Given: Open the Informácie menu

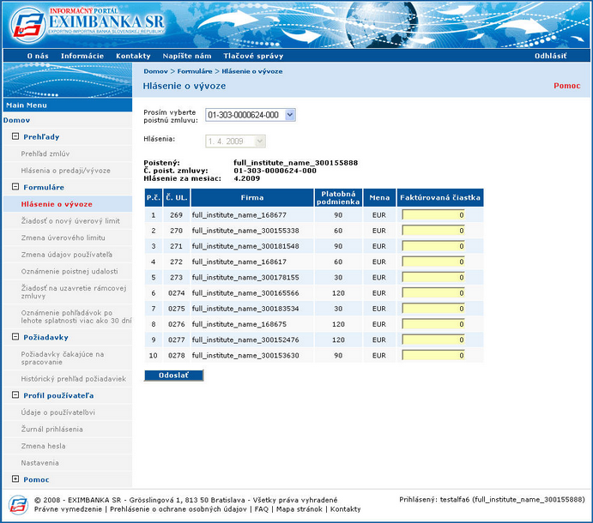Looking at the screenshot, I should (82, 56).
